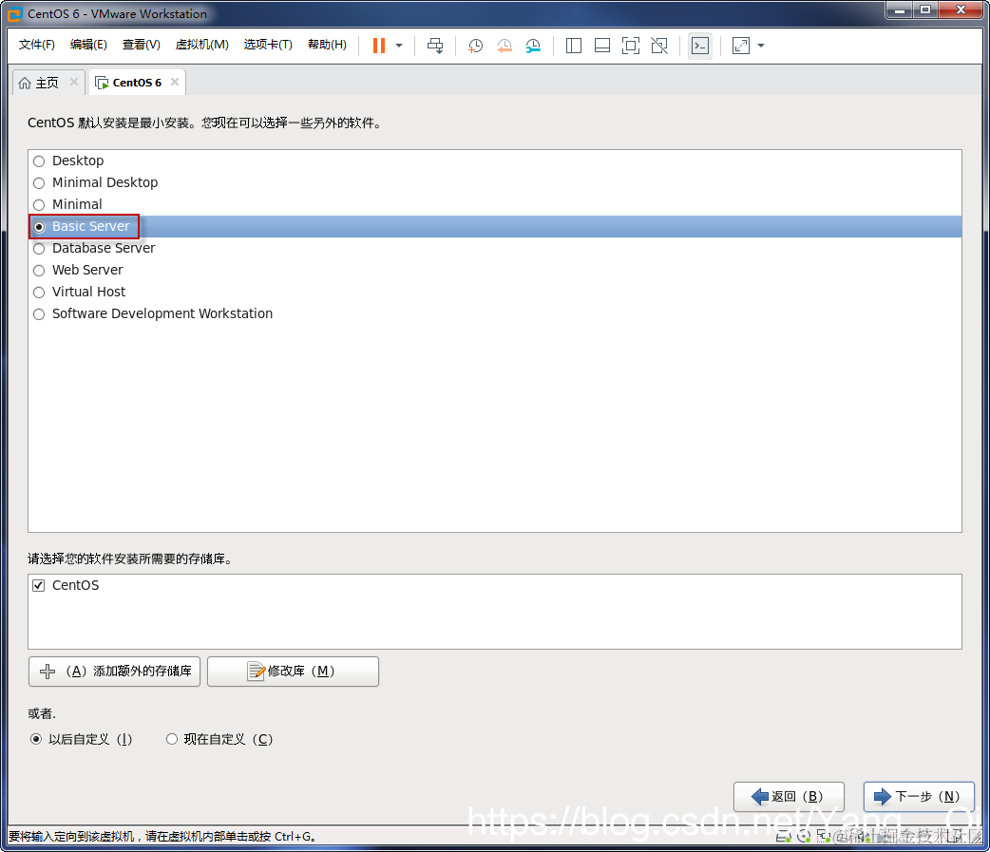Enter full screen mode
Viewport: 990px width, 852px height.
(631, 46)
